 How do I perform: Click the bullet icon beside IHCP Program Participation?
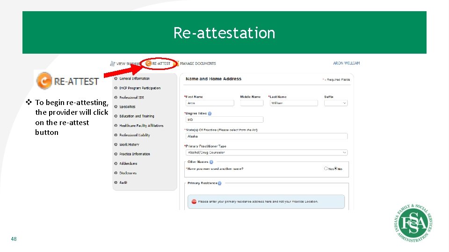(x=116, y=88)
